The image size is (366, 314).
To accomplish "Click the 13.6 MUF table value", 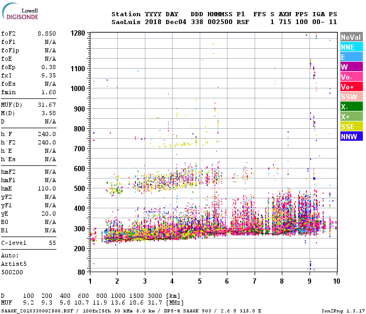I will 118,302.
